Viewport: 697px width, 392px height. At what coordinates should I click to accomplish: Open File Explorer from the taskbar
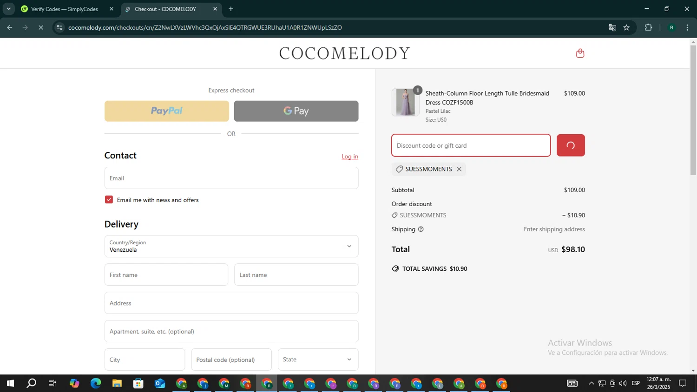pyautogui.click(x=117, y=384)
